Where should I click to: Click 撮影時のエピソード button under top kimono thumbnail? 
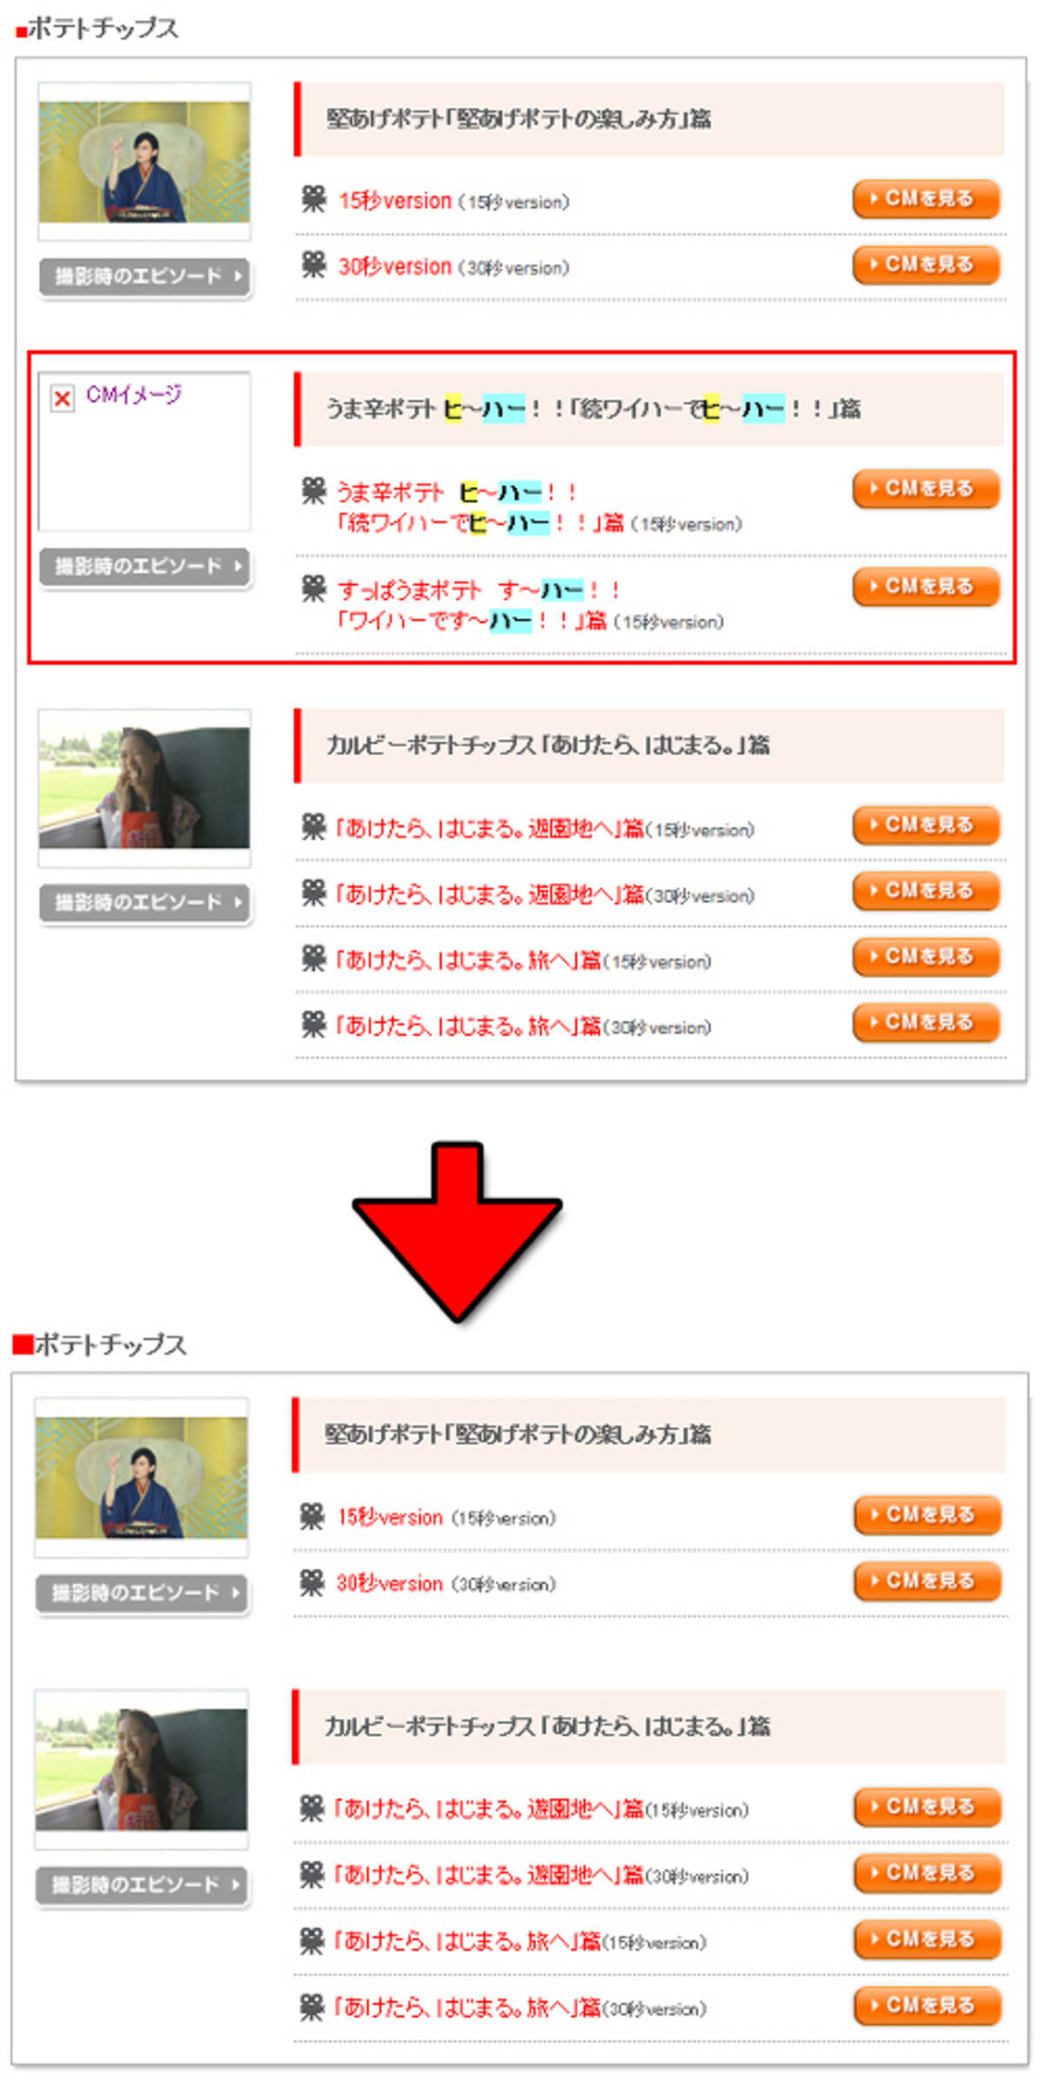pyautogui.click(x=145, y=277)
